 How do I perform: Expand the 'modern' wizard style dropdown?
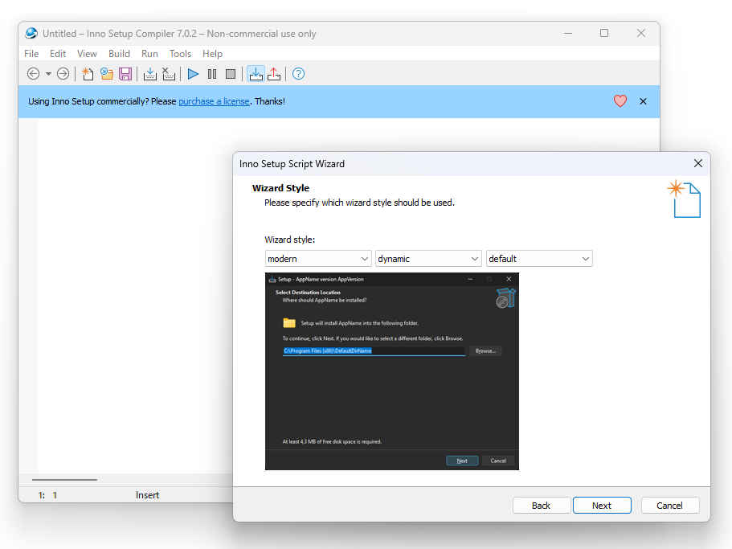coord(318,259)
